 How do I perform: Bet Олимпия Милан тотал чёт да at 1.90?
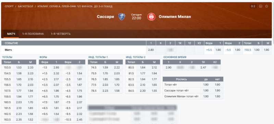[x=206, y=96]
